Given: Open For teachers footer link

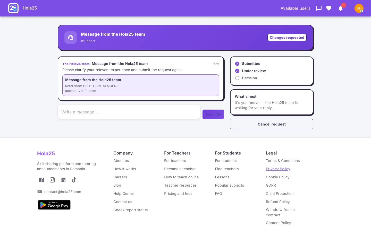Looking at the screenshot, I should click(x=175, y=161).
